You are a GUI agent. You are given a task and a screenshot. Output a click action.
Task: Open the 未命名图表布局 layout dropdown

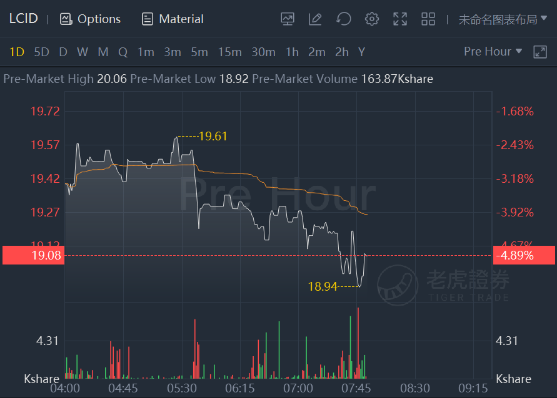tap(503, 19)
